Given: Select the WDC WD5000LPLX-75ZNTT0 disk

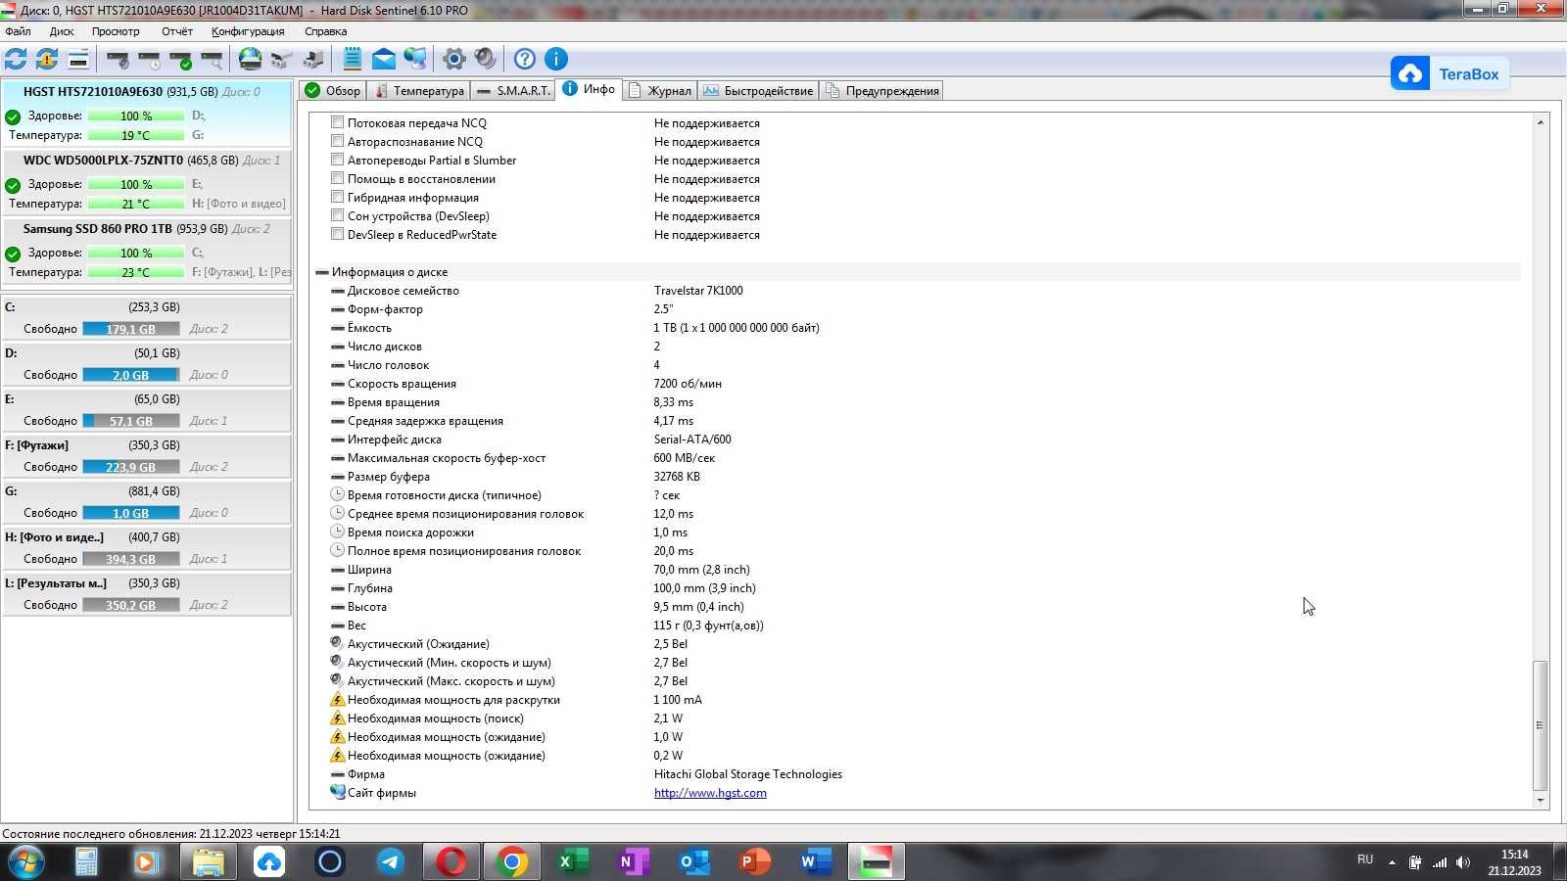Looking at the screenshot, I should tap(147, 182).
